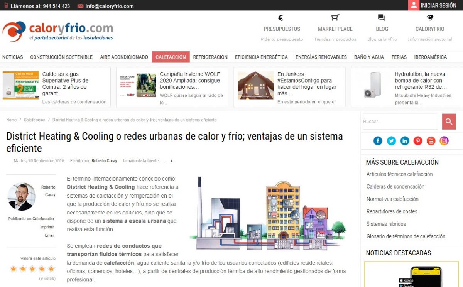Open the Marketplace cart icon
This screenshot has height=287, width=463.
[x=335, y=18]
